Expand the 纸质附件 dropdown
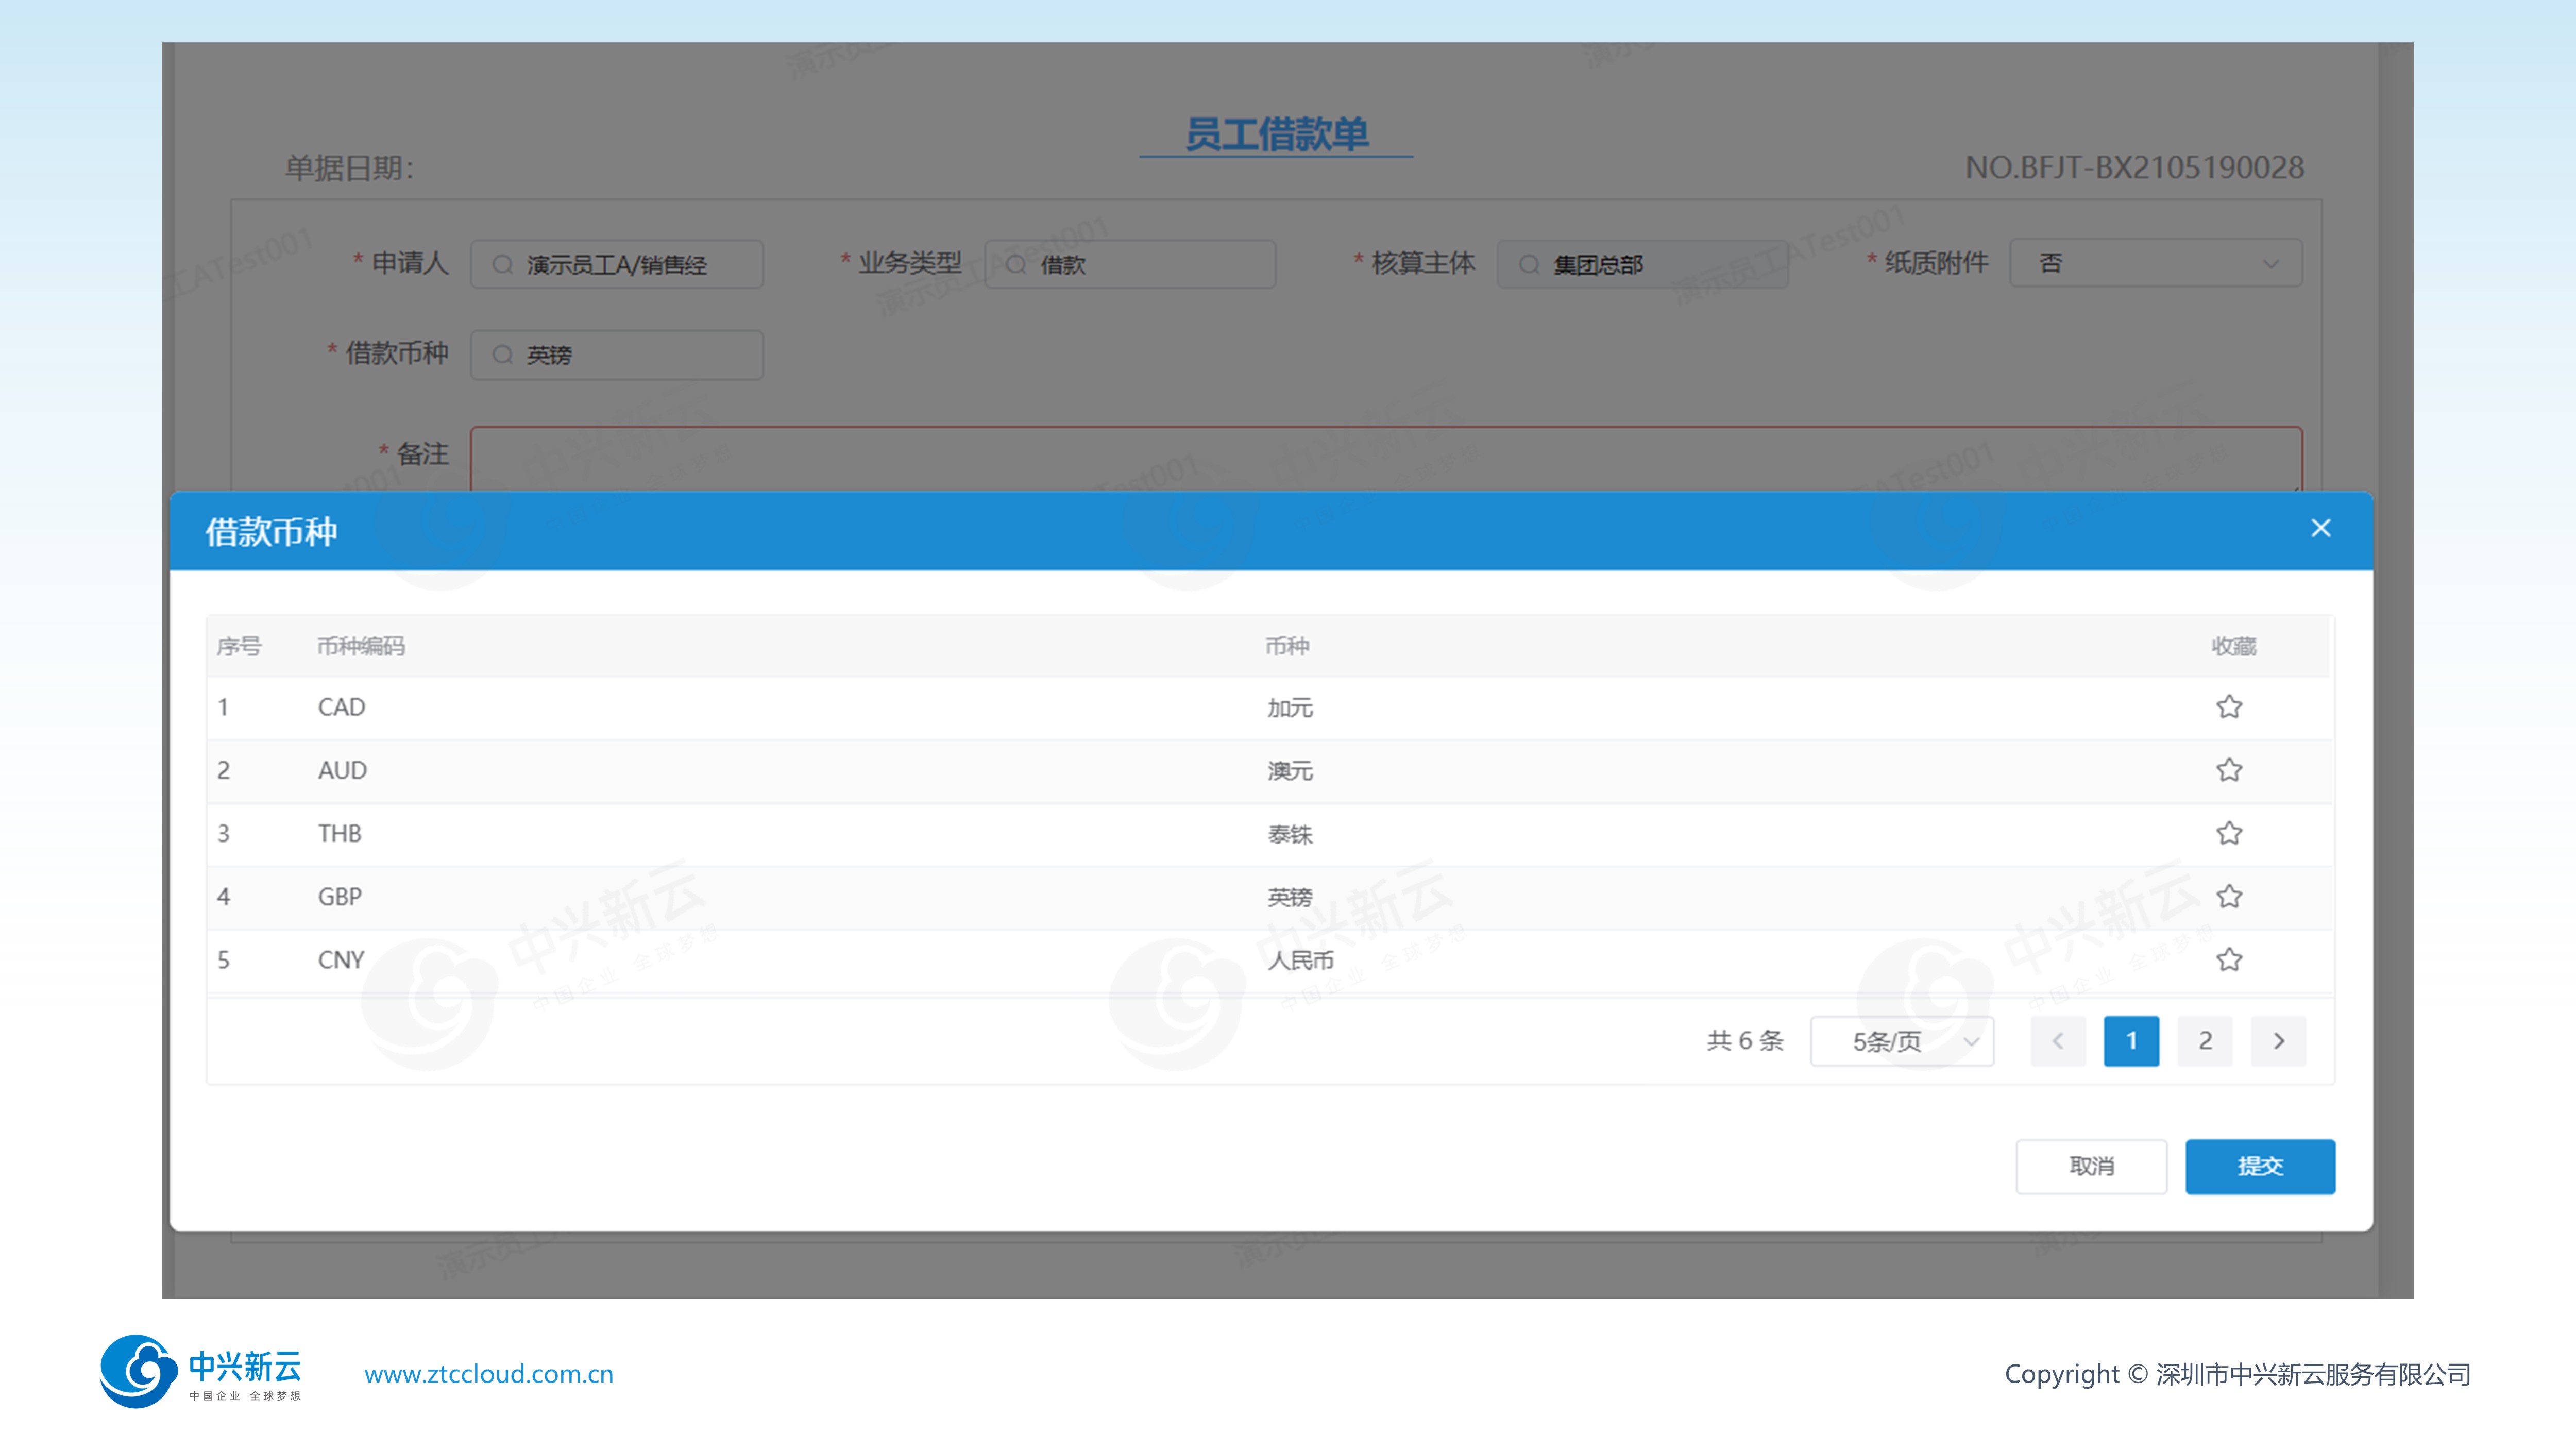The width and height of the screenshot is (2576, 1449). tap(2155, 264)
